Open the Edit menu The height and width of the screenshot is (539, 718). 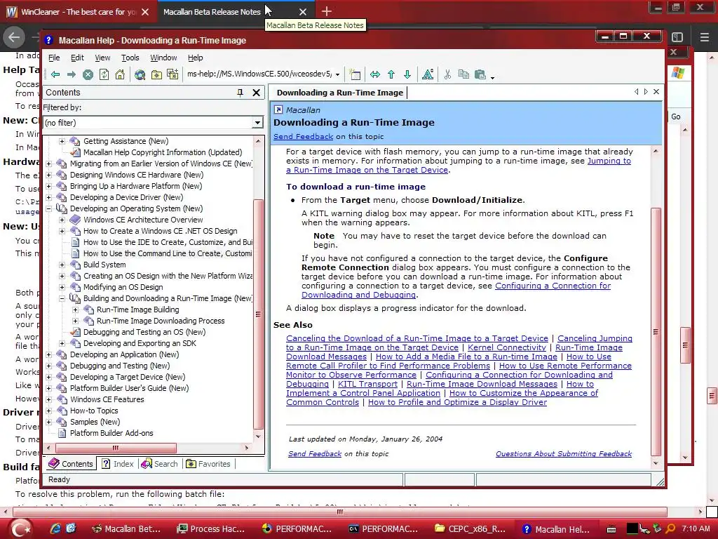(77, 58)
